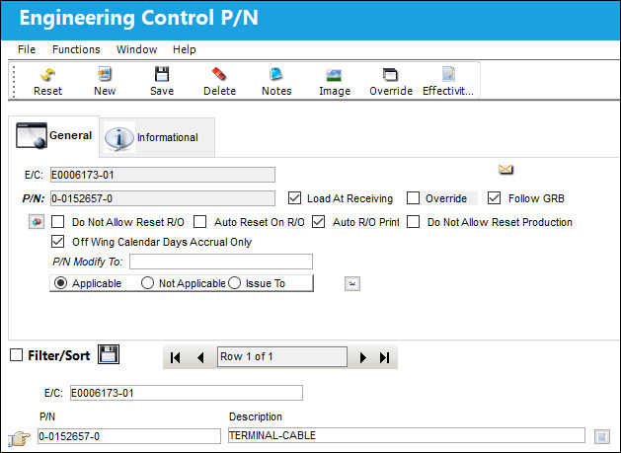Click the Description field TERMINAL-CABLE
The width and height of the screenshot is (621, 453).
pyautogui.click(x=407, y=435)
